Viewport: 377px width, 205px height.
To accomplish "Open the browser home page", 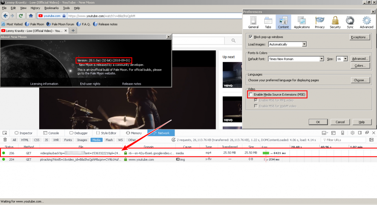I will point(31,16).
